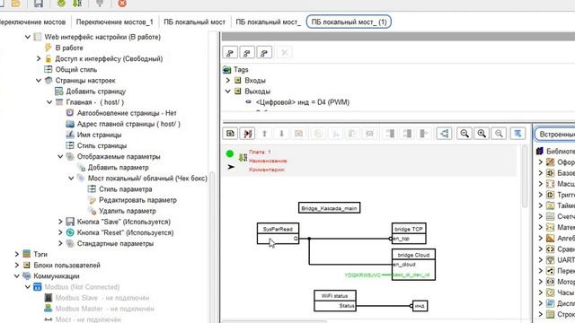Select the 'Общий стиль' item
Image resolution: width=575 pixels, height=323 pixels.
tap(75, 70)
